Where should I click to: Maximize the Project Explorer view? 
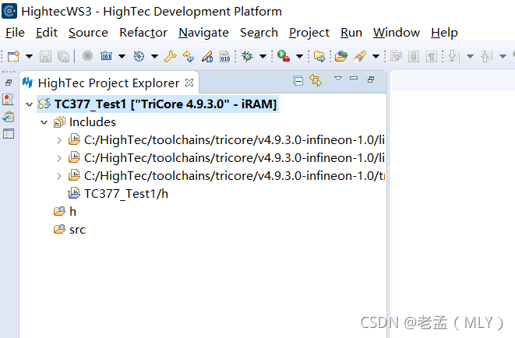point(371,79)
